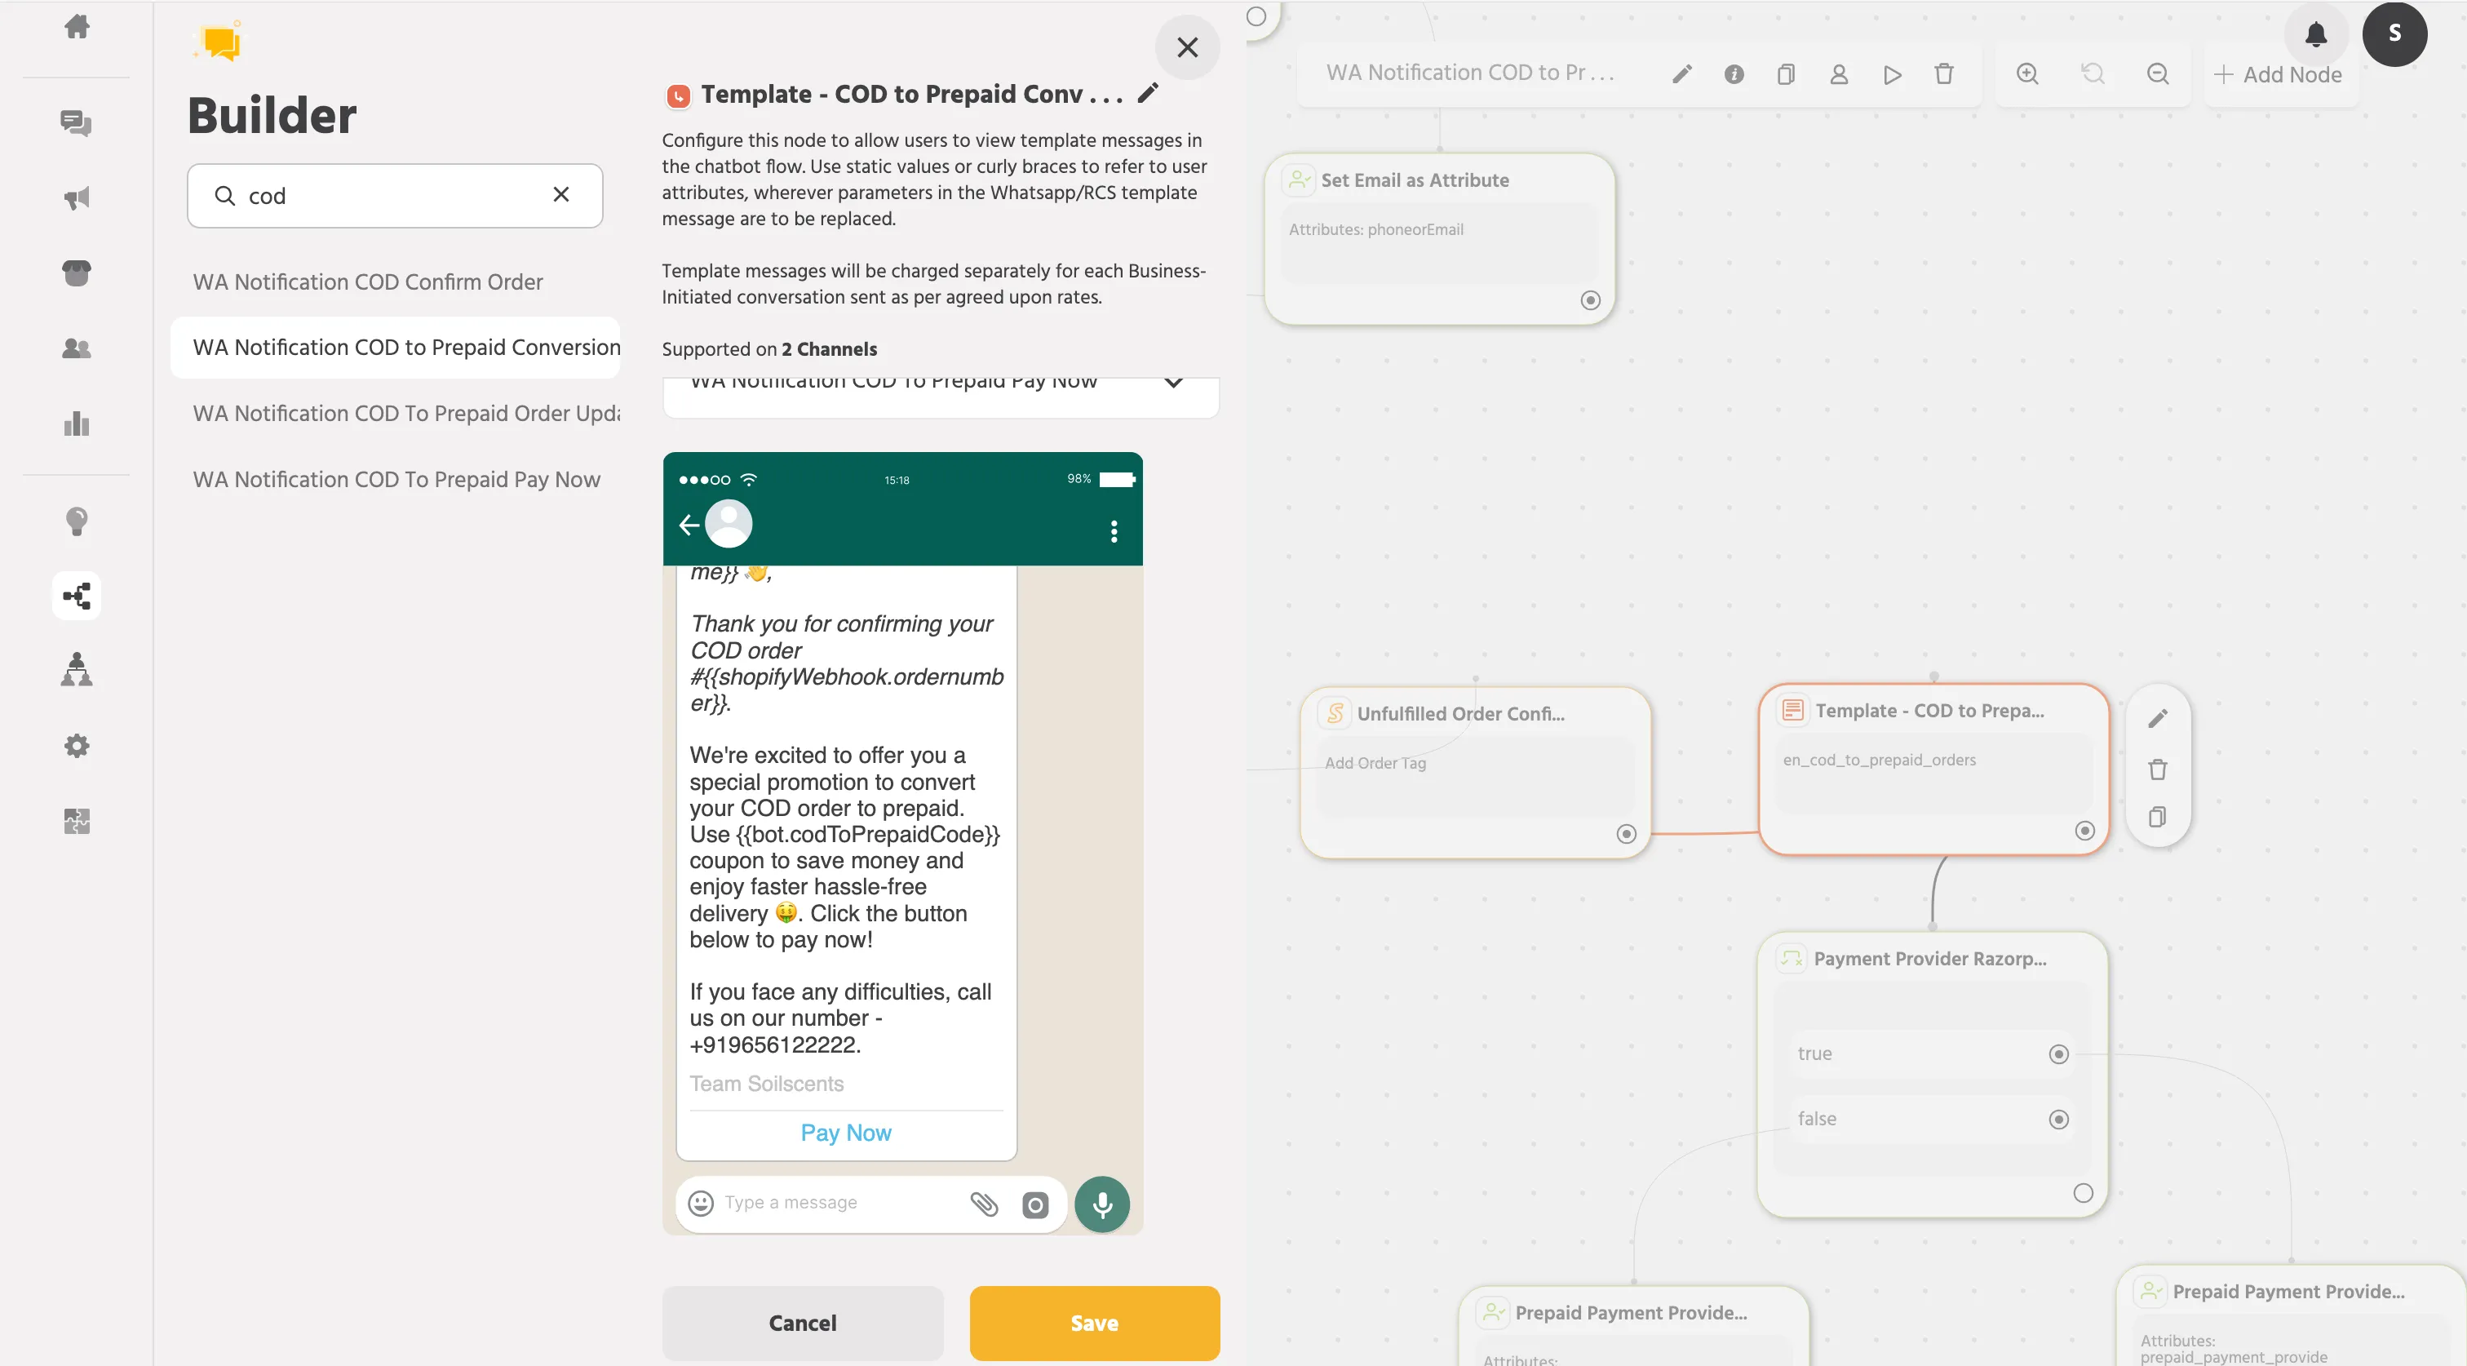Click Pay Now in template preview
Viewport: 2467px width, 1366px height.
(846, 1133)
